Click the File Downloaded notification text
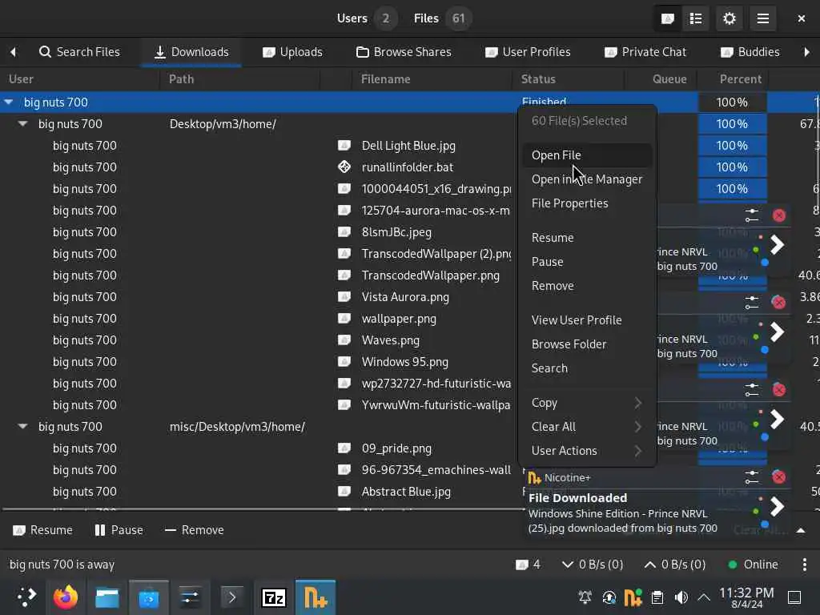Viewport: 820px width, 615px height. point(577,498)
